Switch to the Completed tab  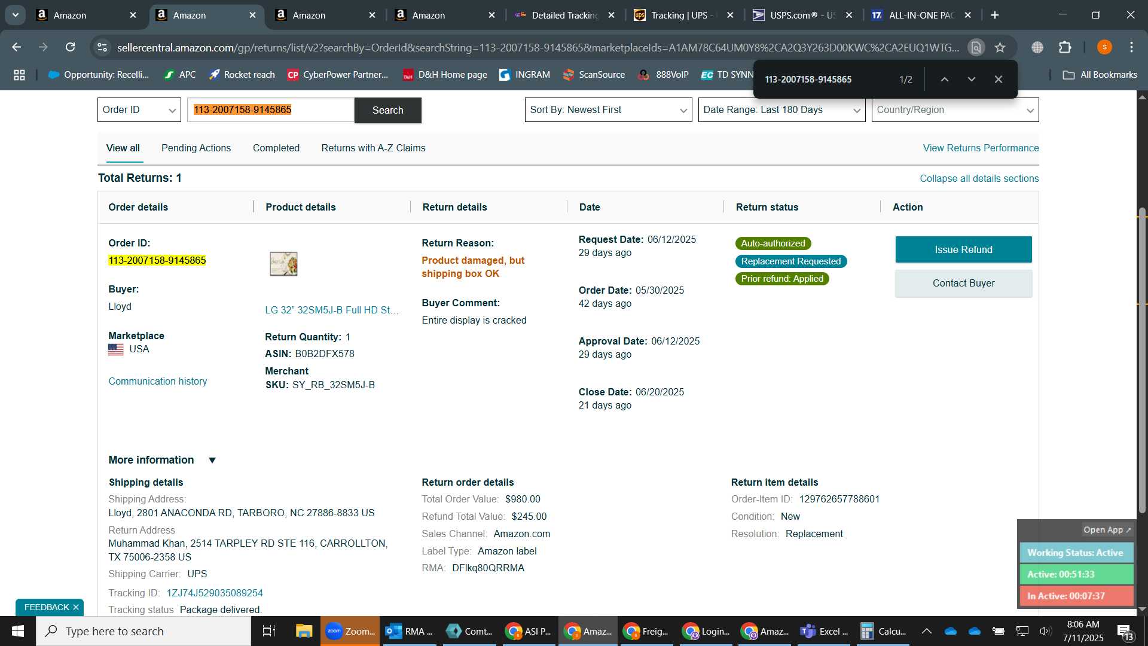[276, 148]
